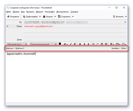The height and width of the screenshot is (111, 133).
Task: Click the message body text Здравствуйте, Анатолий!
Action: [x=21, y=54]
